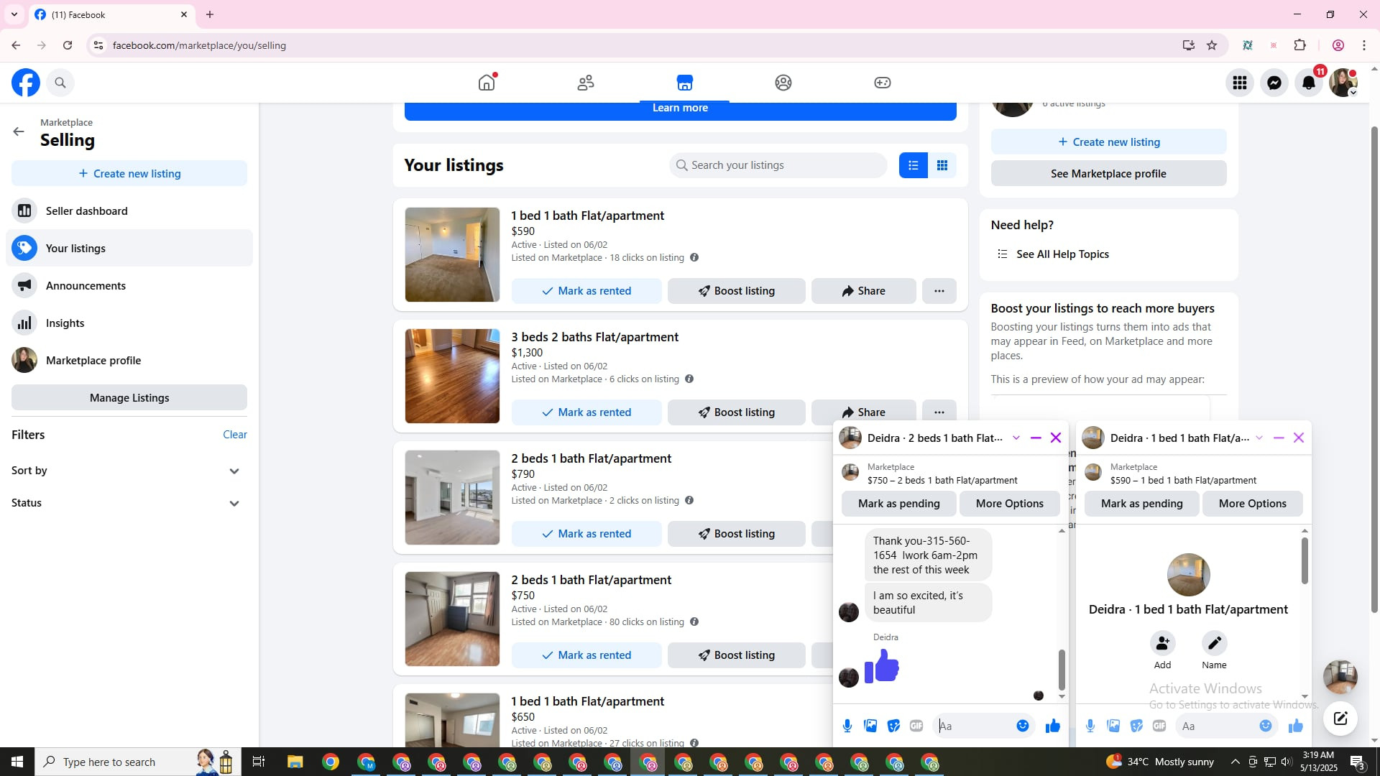Open the new message compose button

point(1340,719)
